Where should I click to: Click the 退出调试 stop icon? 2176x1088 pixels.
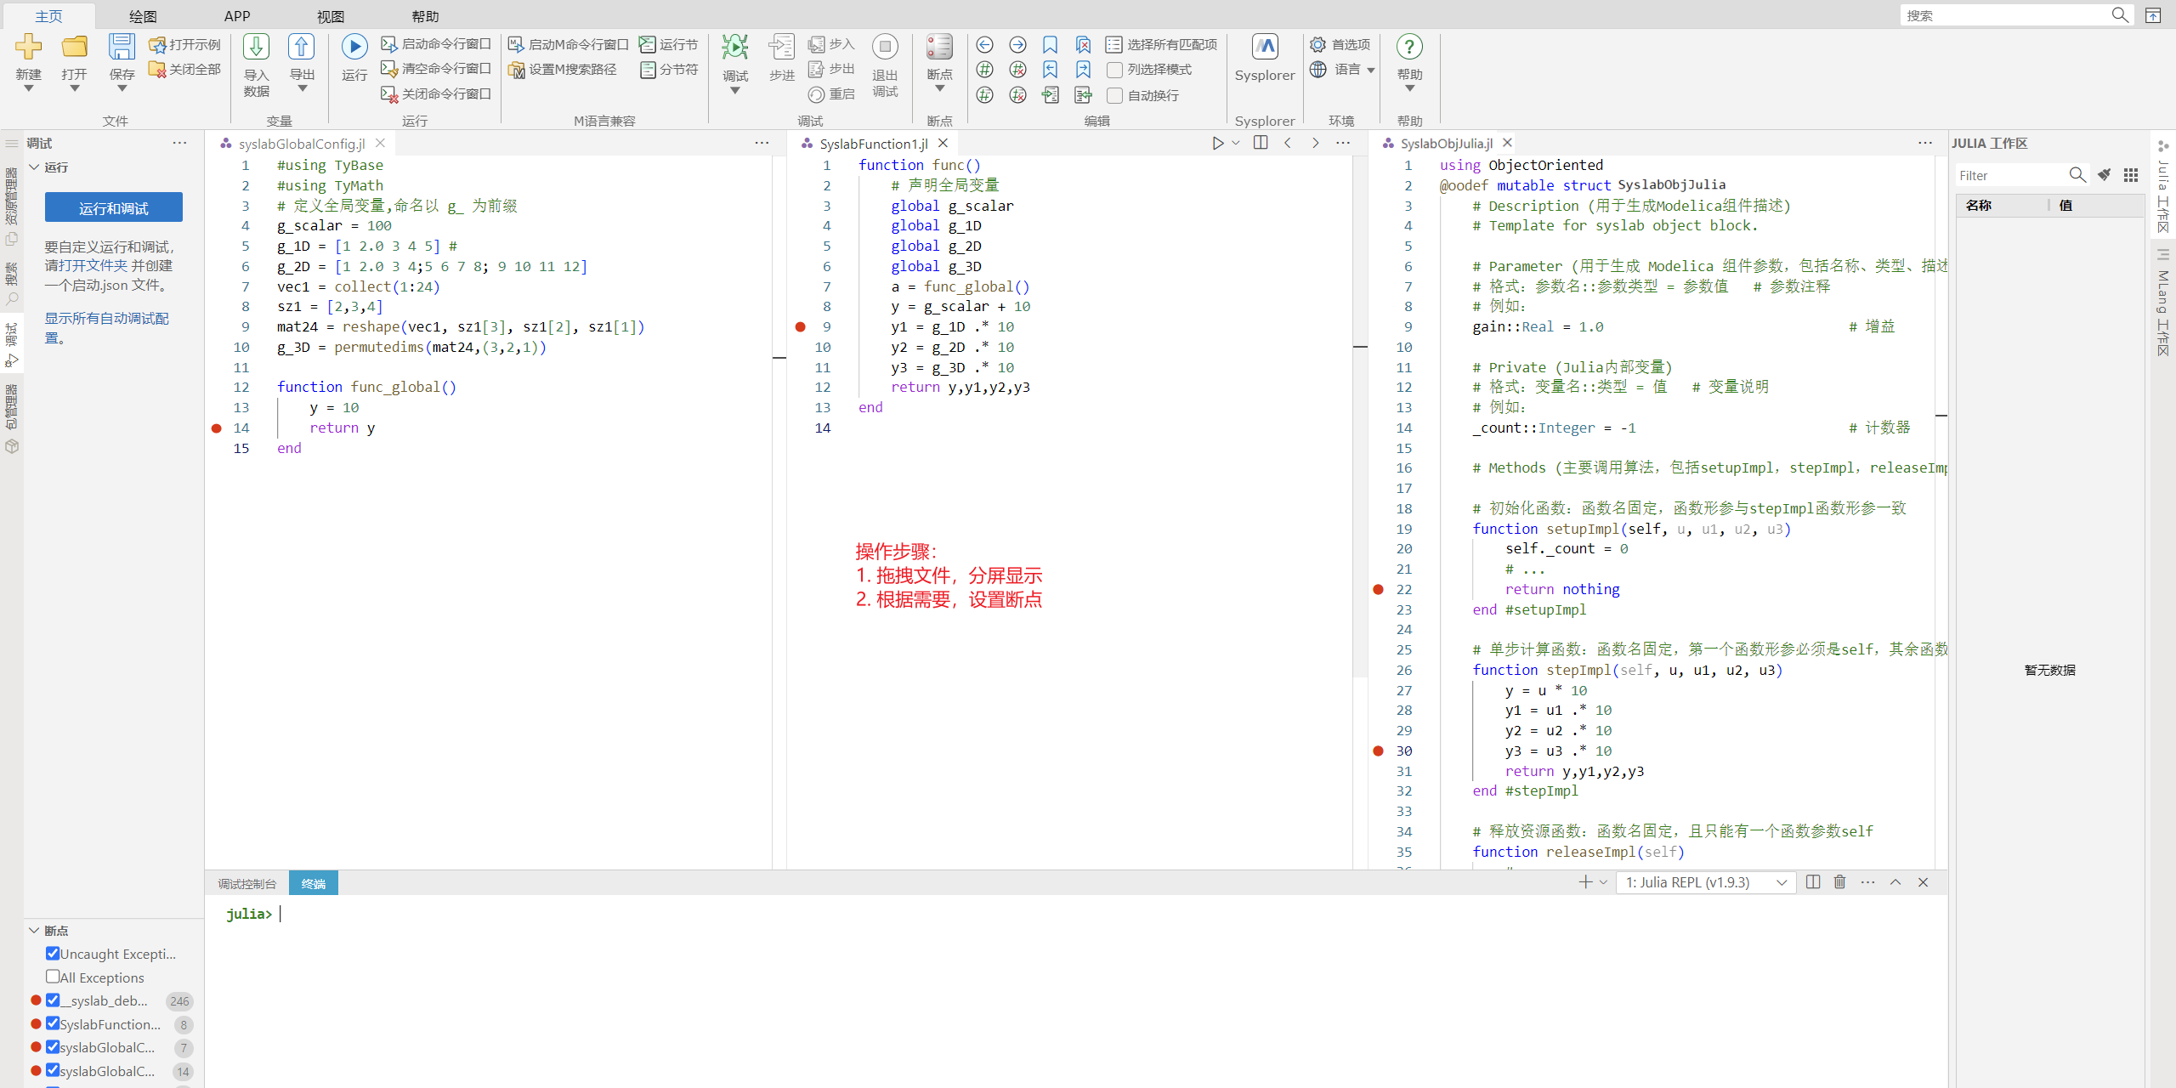(885, 48)
